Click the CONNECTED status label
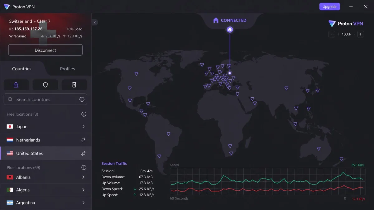The width and height of the screenshot is (374, 210). pos(233,20)
